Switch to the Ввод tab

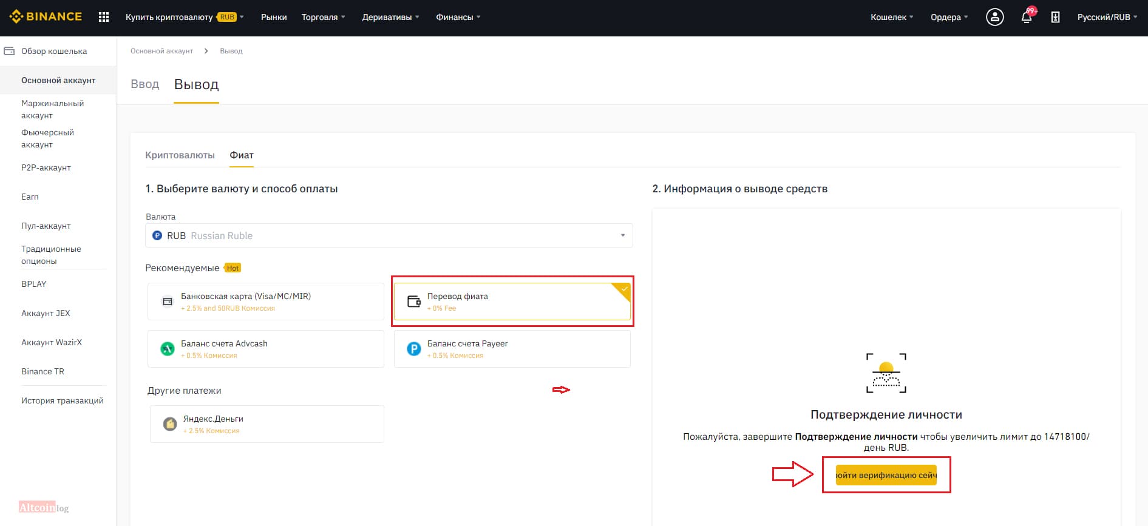pyautogui.click(x=145, y=84)
